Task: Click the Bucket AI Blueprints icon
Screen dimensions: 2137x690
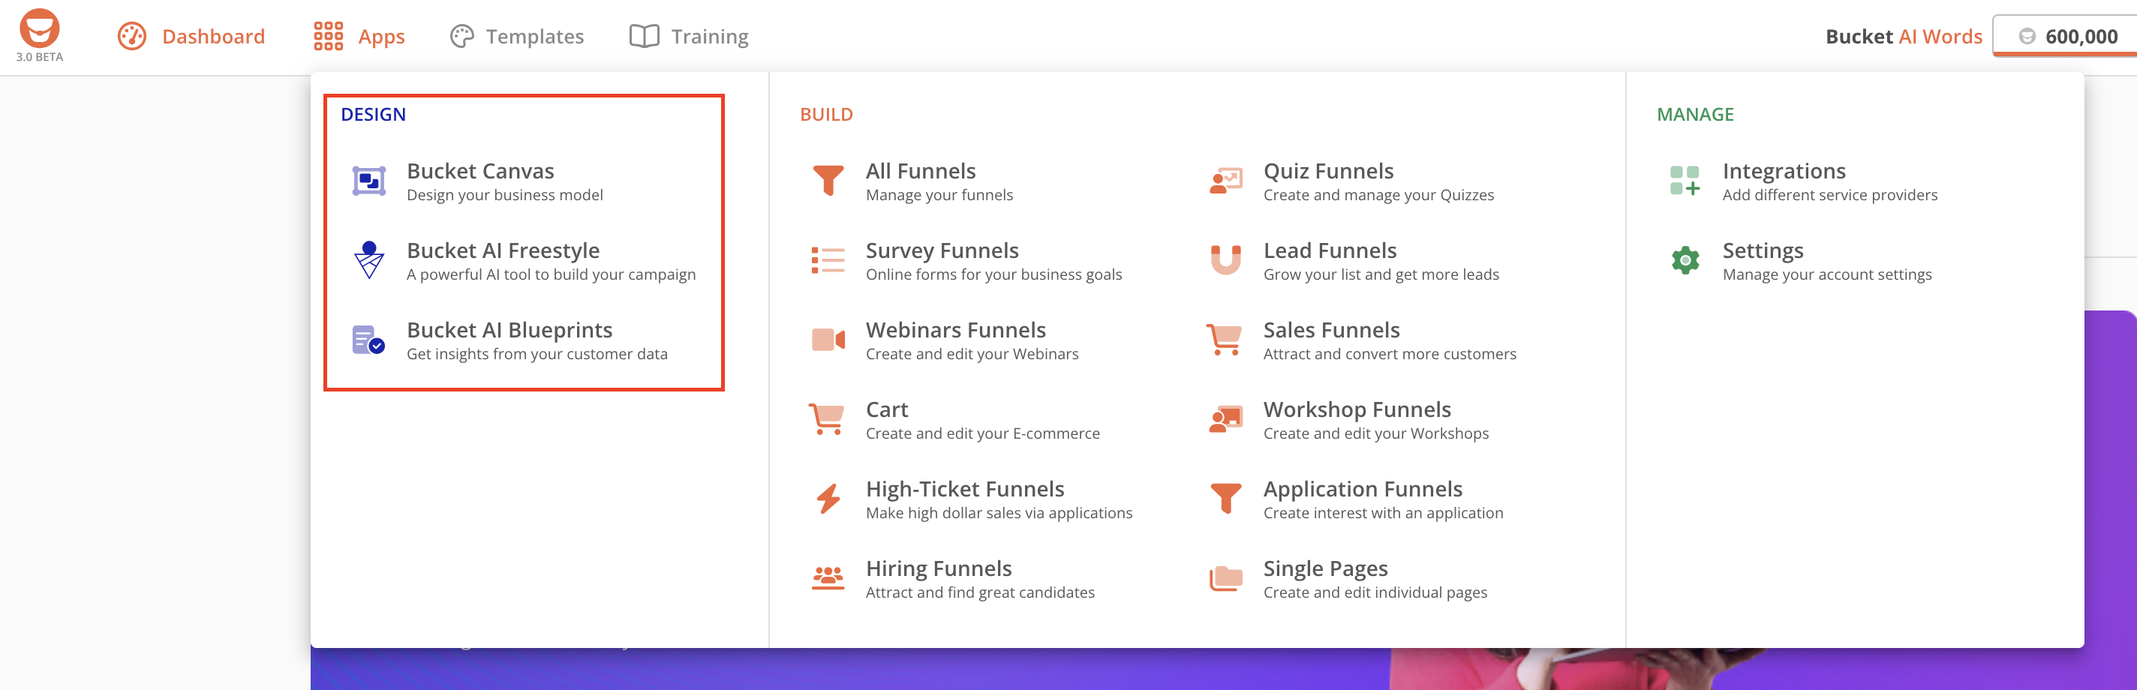Action: pos(368,340)
